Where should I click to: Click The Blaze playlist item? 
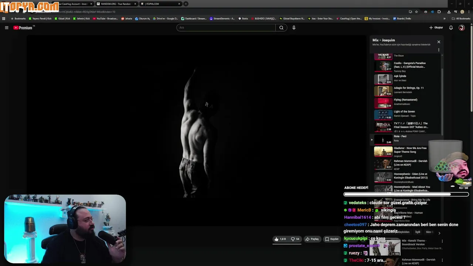407,57
